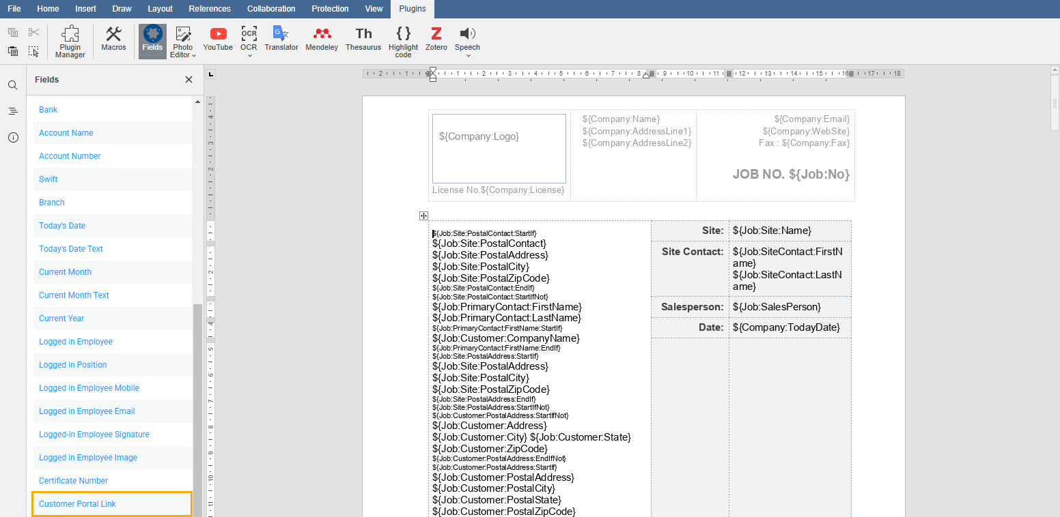Click the Highlight code plugin

[403, 42]
